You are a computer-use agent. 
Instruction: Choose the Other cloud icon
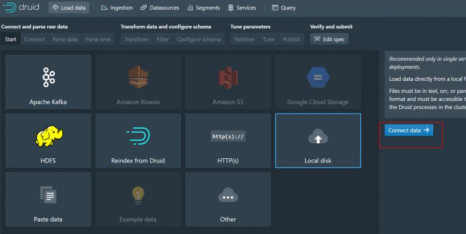pyautogui.click(x=228, y=195)
